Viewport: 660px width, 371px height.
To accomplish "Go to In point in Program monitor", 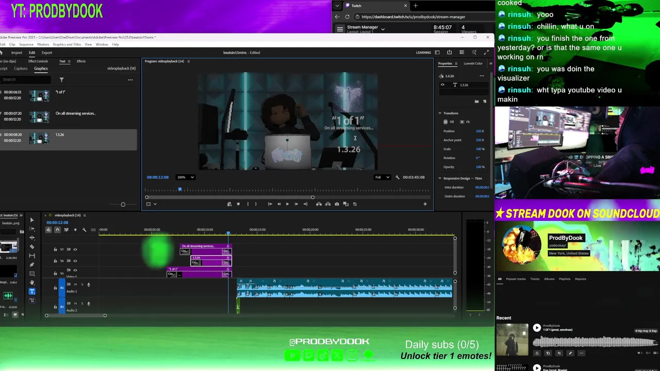I will [x=270, y=204].
